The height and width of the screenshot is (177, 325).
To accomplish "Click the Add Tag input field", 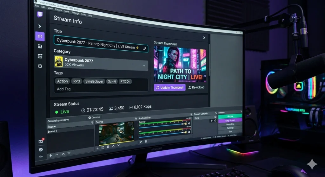I will [101, 89].
